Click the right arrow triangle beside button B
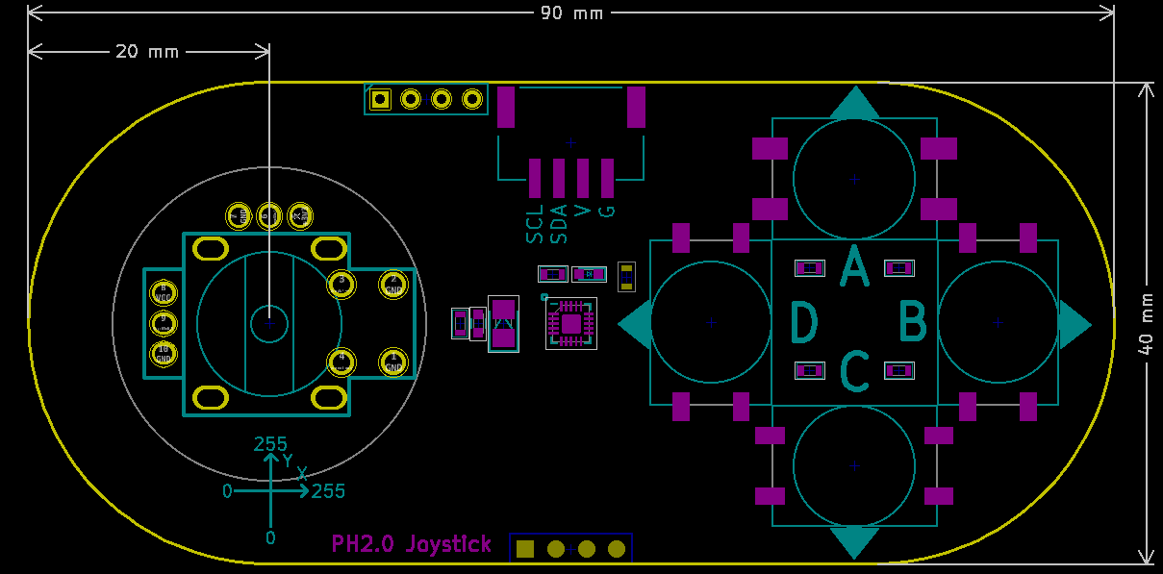 click(1075, 324)
